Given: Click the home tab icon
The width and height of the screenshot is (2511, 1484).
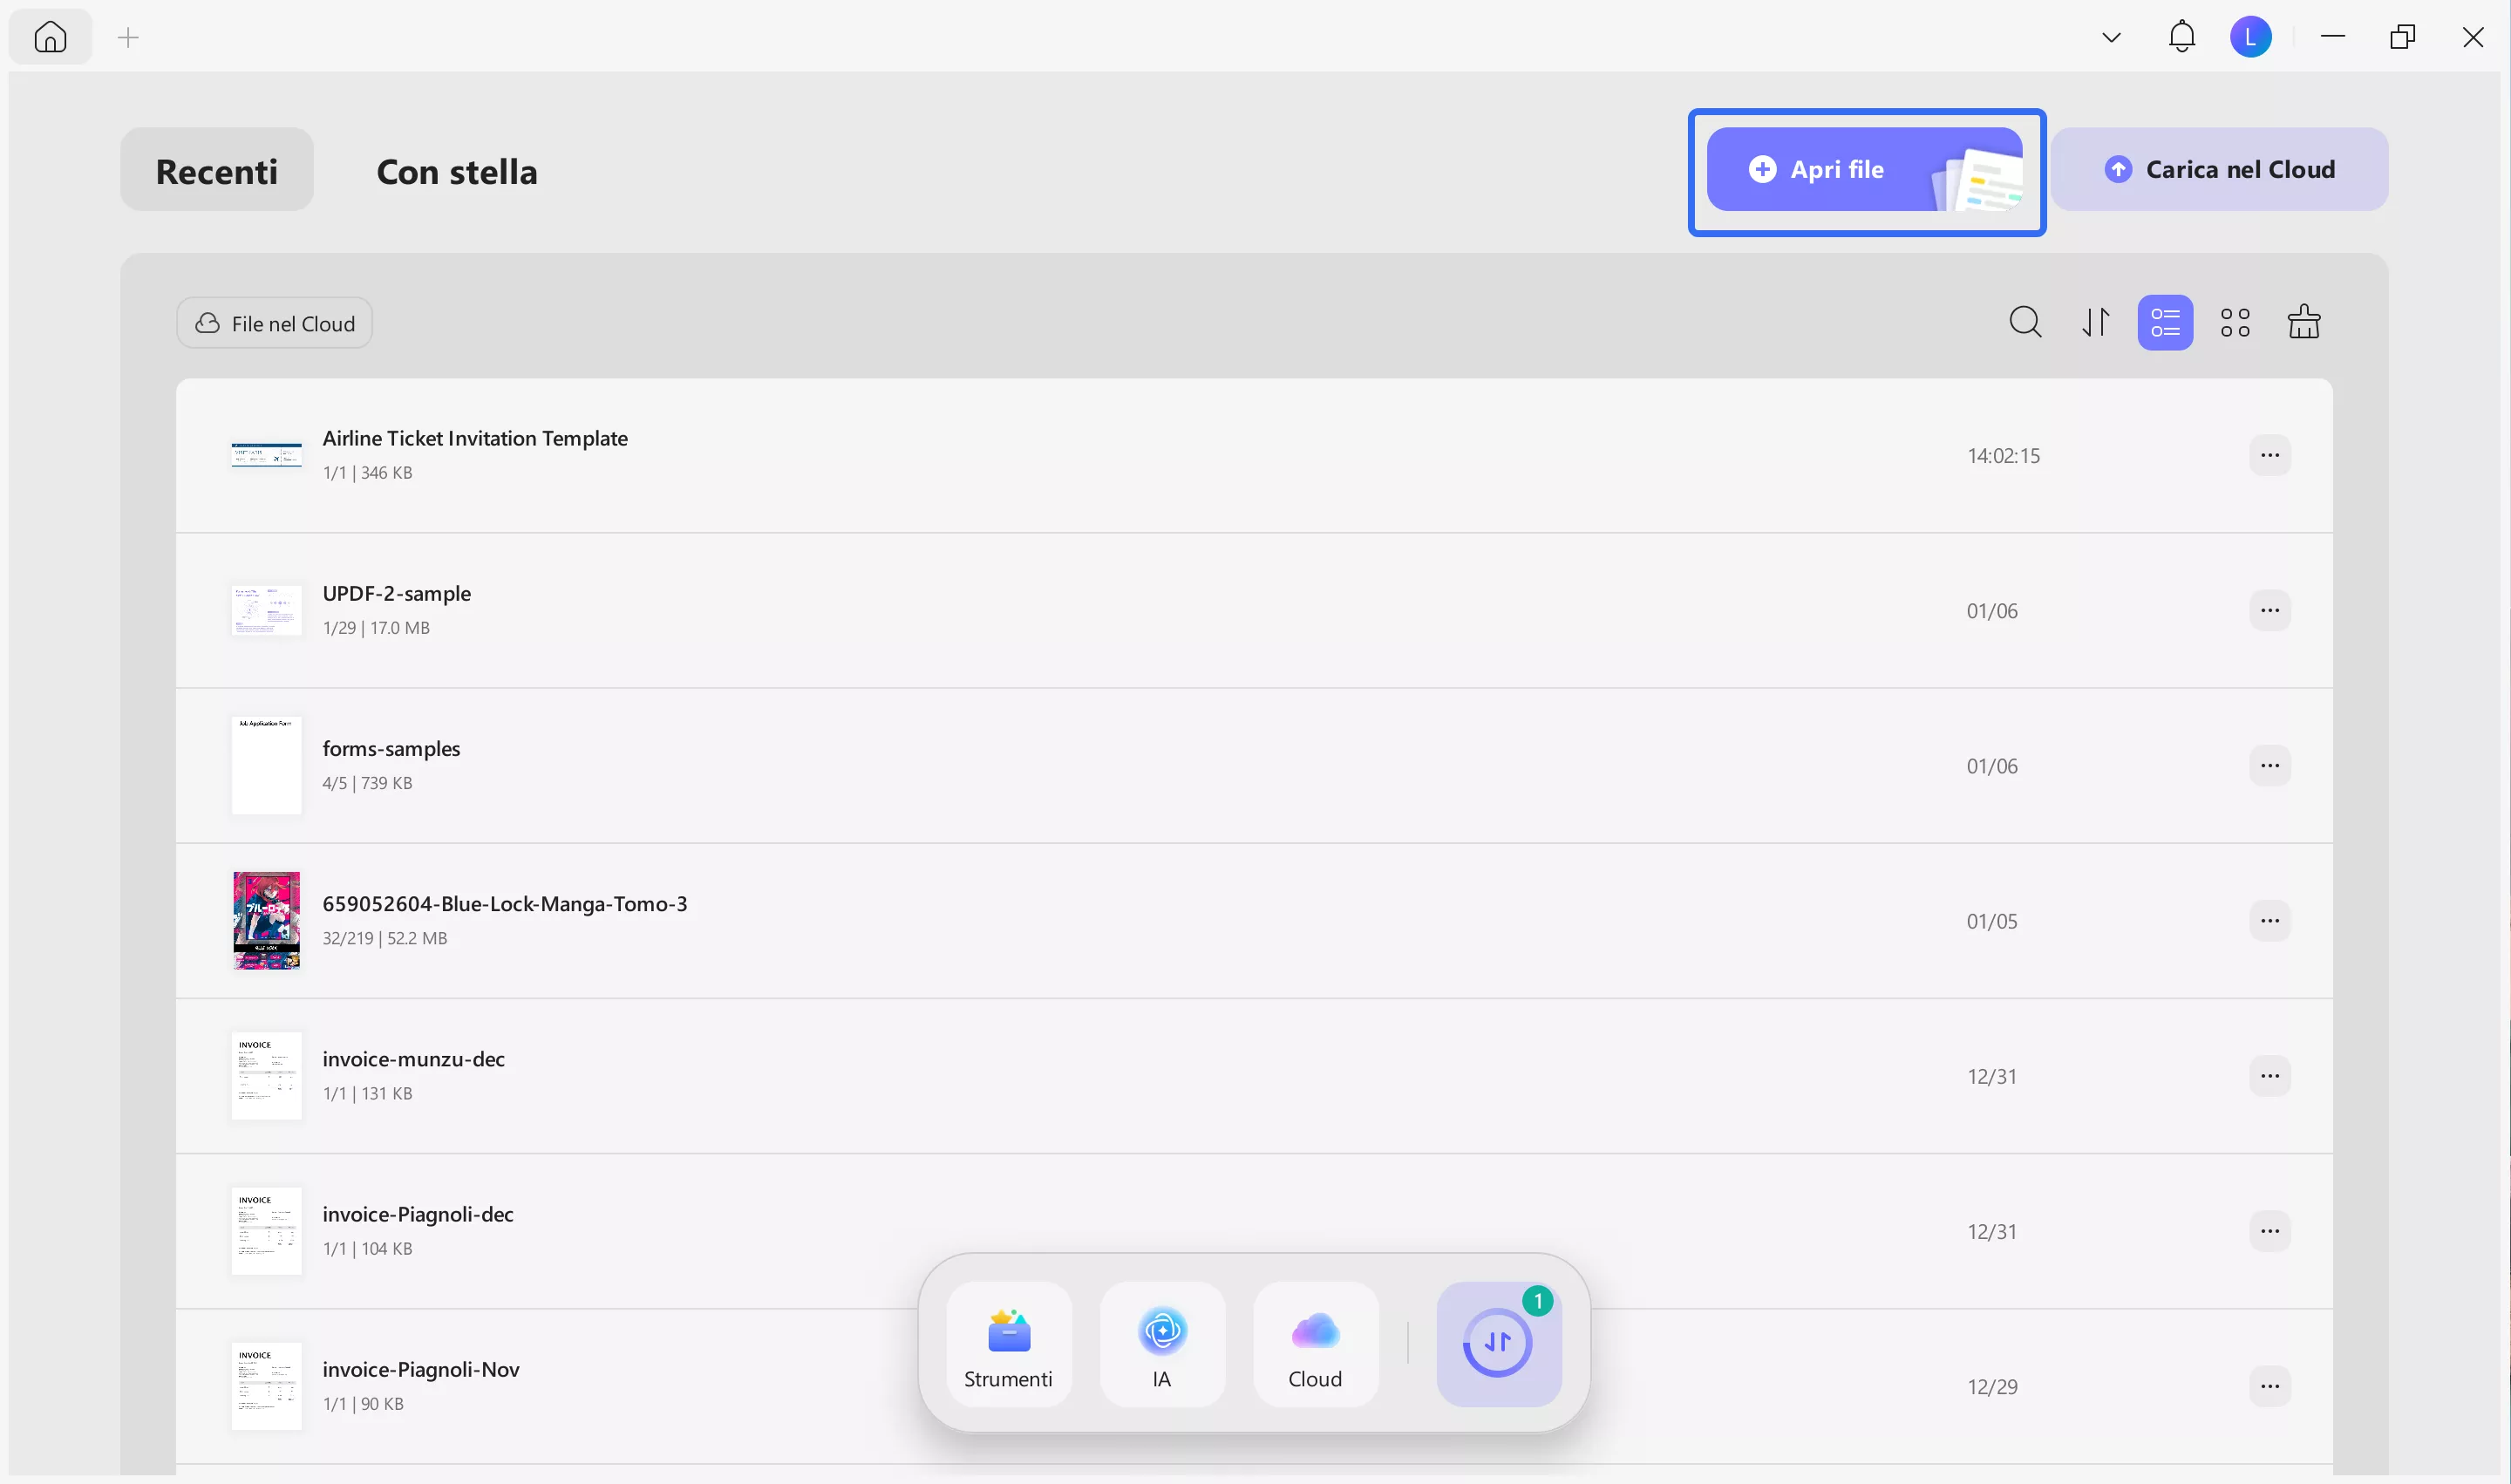Looking at the screenshot, I should [x=50, y=37].
